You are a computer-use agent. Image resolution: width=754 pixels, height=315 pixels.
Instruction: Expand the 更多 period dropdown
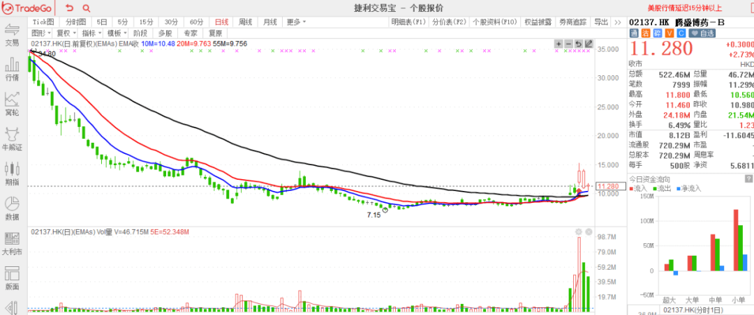click(x=296, y=22)
